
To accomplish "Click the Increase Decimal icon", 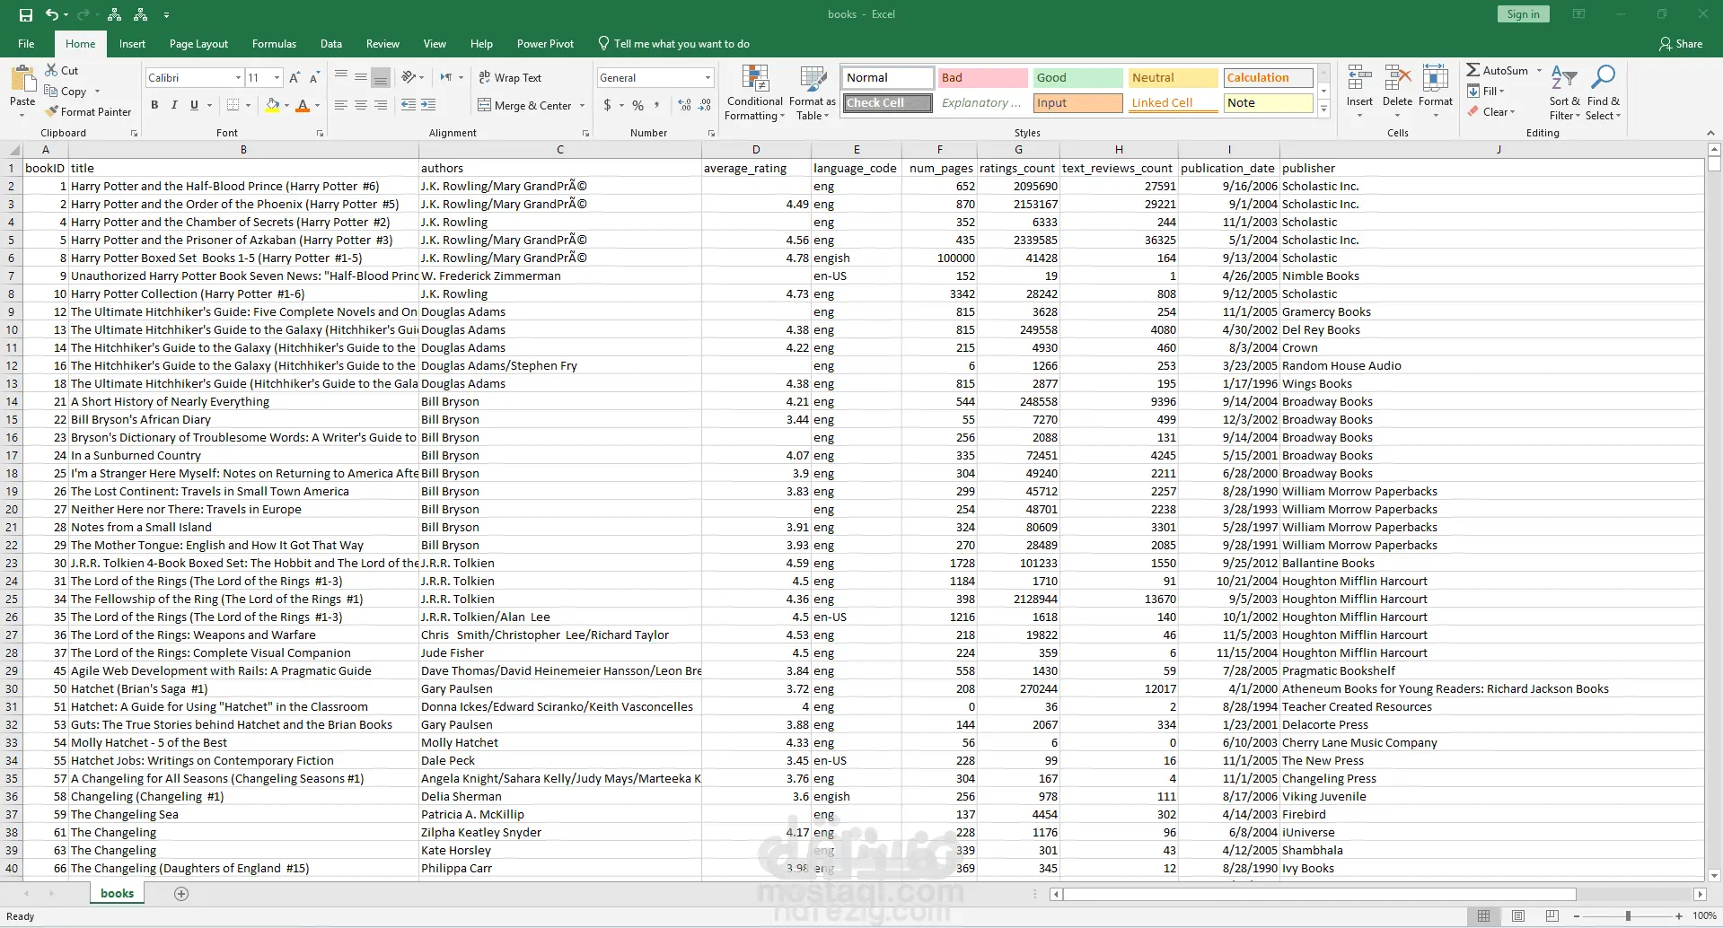I will (x=685, y=105).
